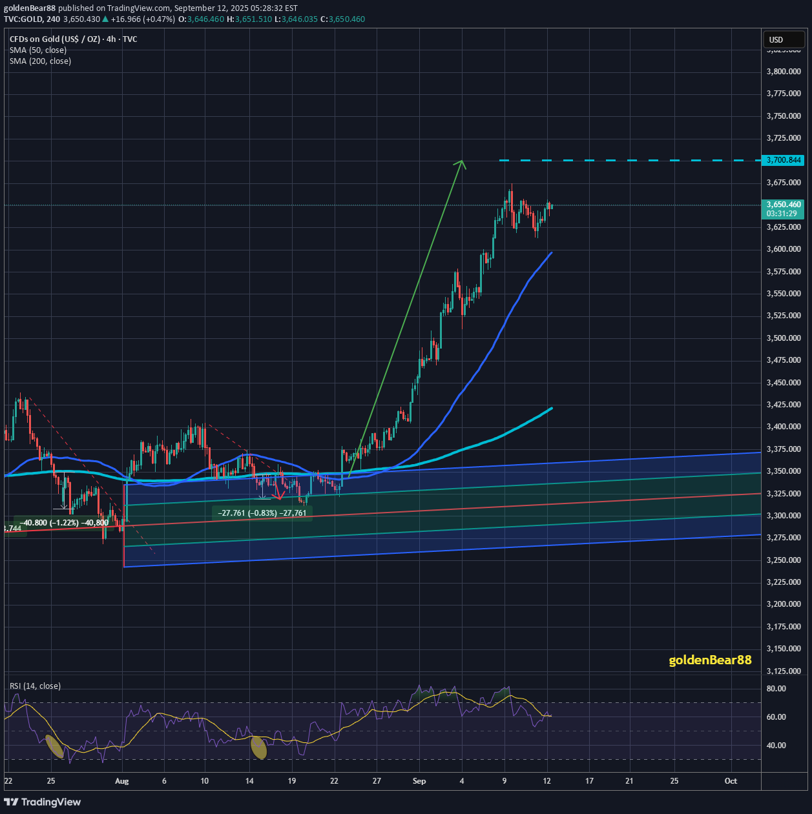
Task: Click the RSI (14, close) indicator label
Action: (35, 686)
